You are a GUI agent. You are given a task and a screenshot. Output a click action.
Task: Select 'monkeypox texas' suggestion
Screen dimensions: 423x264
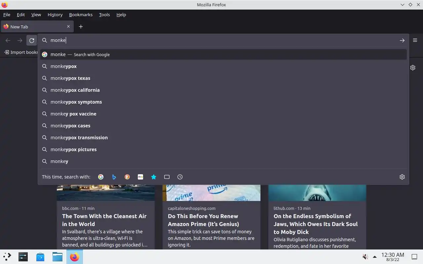click(x=223, y=78)
